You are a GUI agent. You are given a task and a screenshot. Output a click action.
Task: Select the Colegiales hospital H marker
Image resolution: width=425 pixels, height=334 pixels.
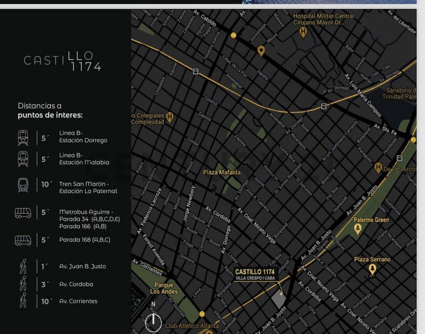[x=170, y=116]
